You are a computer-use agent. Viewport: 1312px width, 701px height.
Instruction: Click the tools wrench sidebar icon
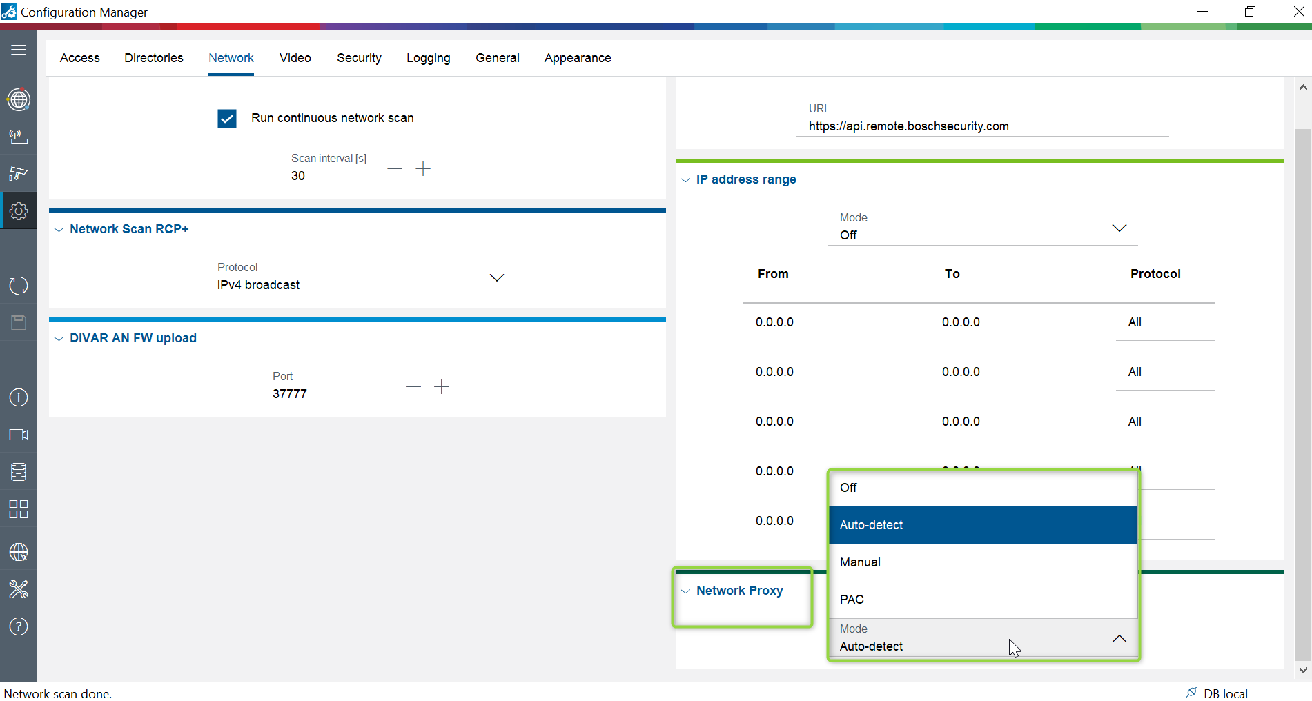19,589
